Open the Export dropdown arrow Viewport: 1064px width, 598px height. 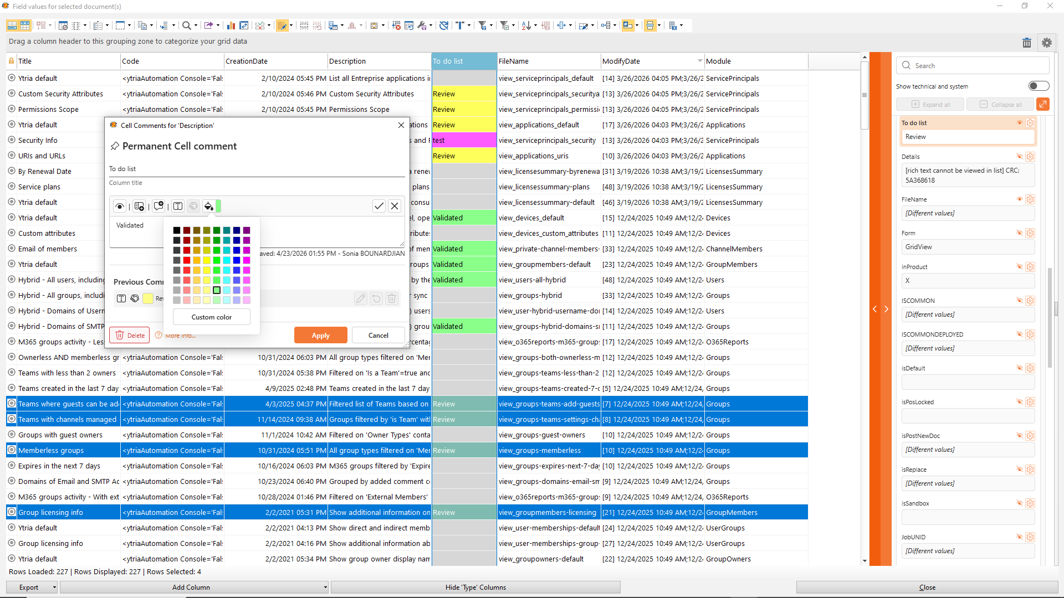coord(54,587)
